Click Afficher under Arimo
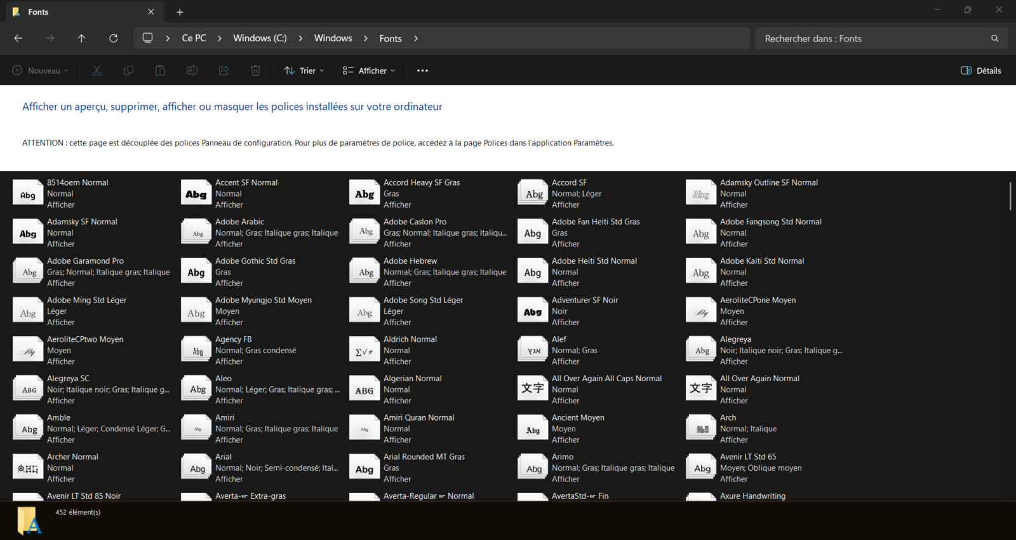Viewport: 1016px width, 540px height. coord(566,479)
